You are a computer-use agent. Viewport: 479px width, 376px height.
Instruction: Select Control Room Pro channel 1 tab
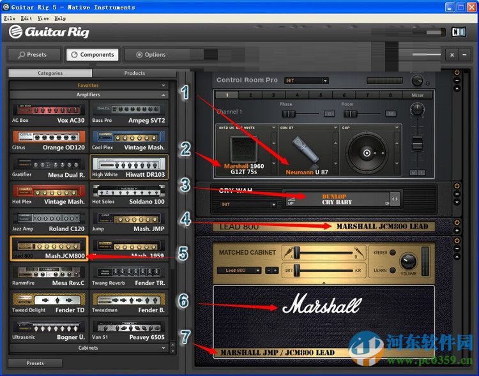coord(227,95)
